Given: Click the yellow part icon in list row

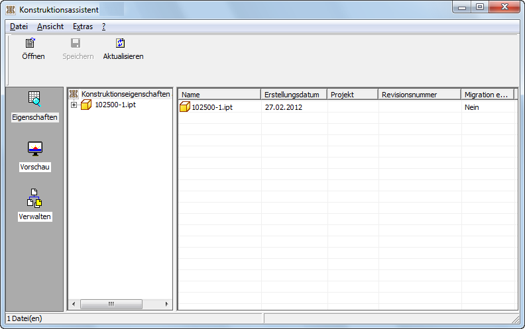Looking at the screenshot, I should click(x=185, y=107).
